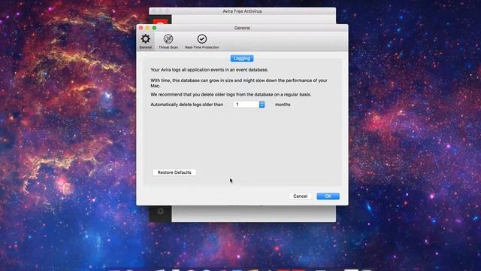Screen dimensions: 481x271
Task: Click the red Avira logo behind the dialog
Action: tap(160, 22)
